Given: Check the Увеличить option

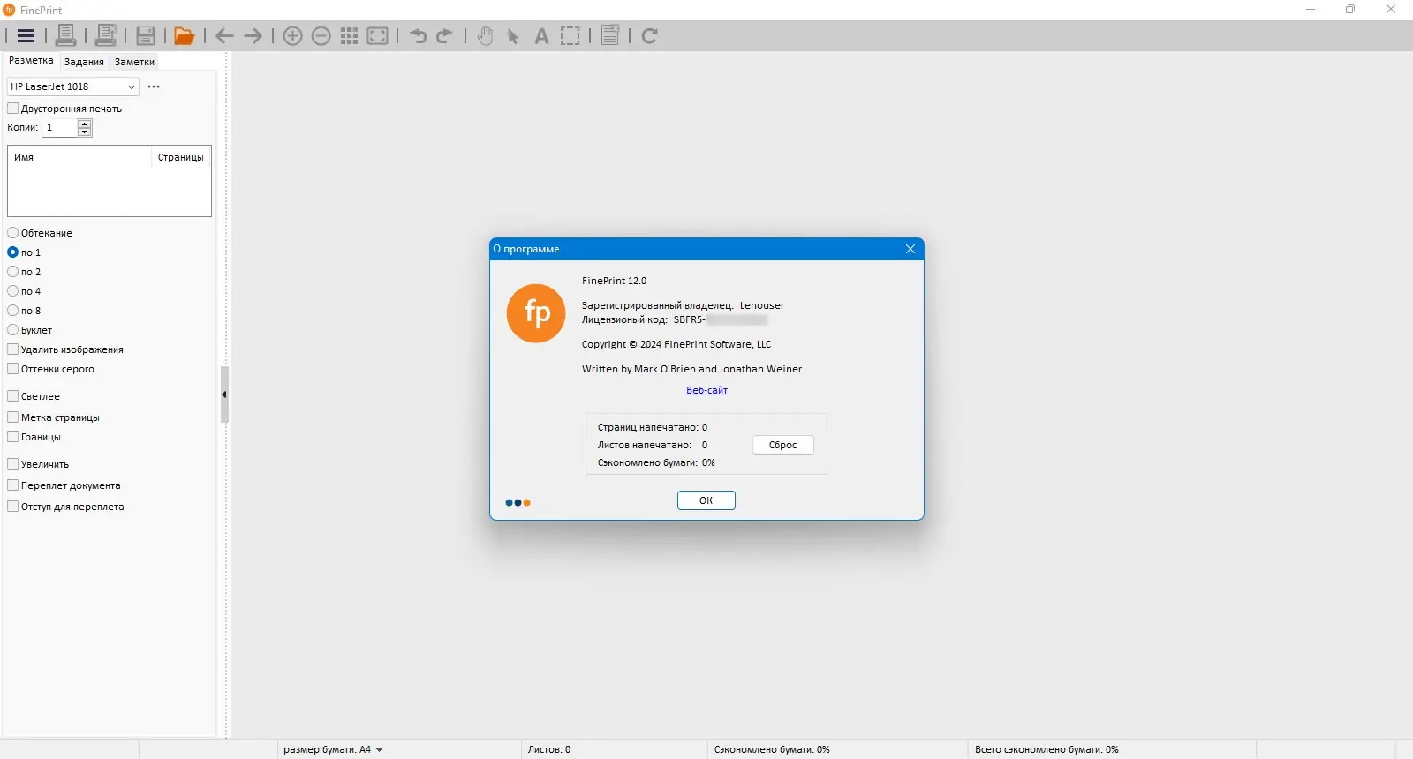Looking at the screenshot, I should point(38,464).
